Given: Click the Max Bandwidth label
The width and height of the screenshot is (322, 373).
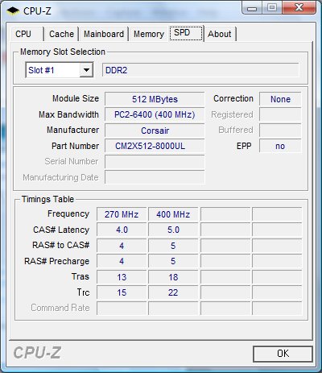Looking at the screenshot, I should (x=68, y=114).
